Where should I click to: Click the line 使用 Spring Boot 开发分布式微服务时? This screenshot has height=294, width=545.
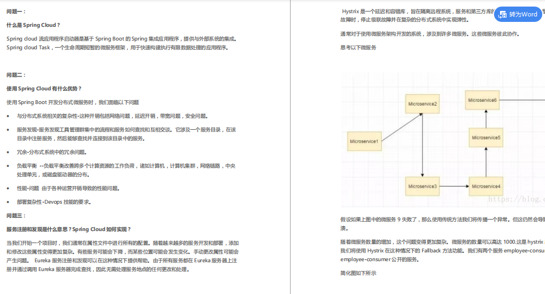72,102
